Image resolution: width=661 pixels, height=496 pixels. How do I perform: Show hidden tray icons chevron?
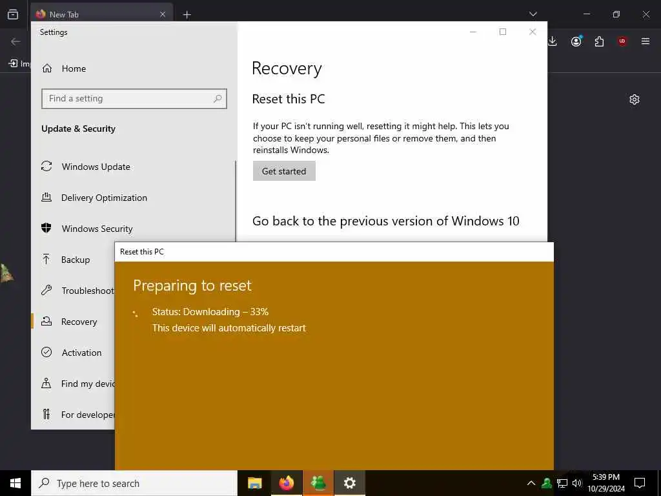click(x=531, y=483)
